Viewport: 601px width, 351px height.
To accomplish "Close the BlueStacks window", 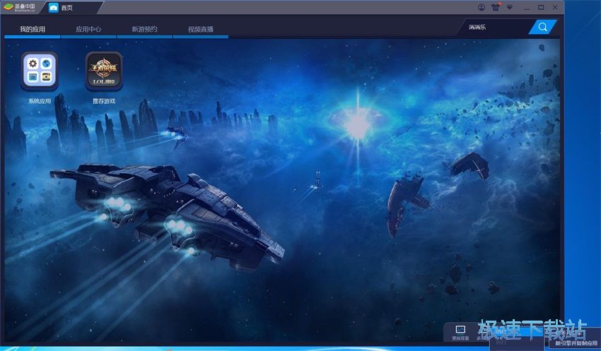I will tap(555, 7).
